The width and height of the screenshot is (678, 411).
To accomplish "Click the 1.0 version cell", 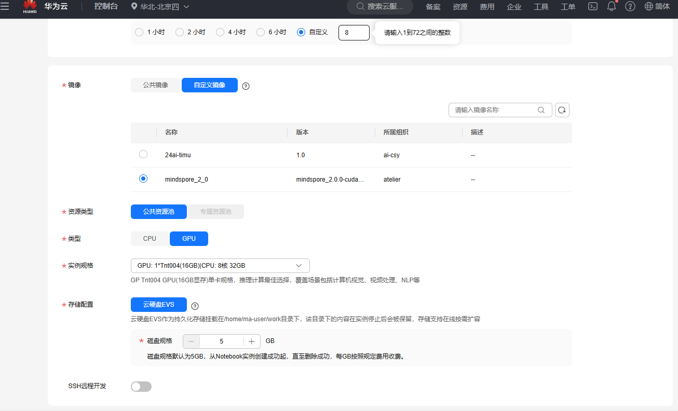I will click(x=301, y=155).
